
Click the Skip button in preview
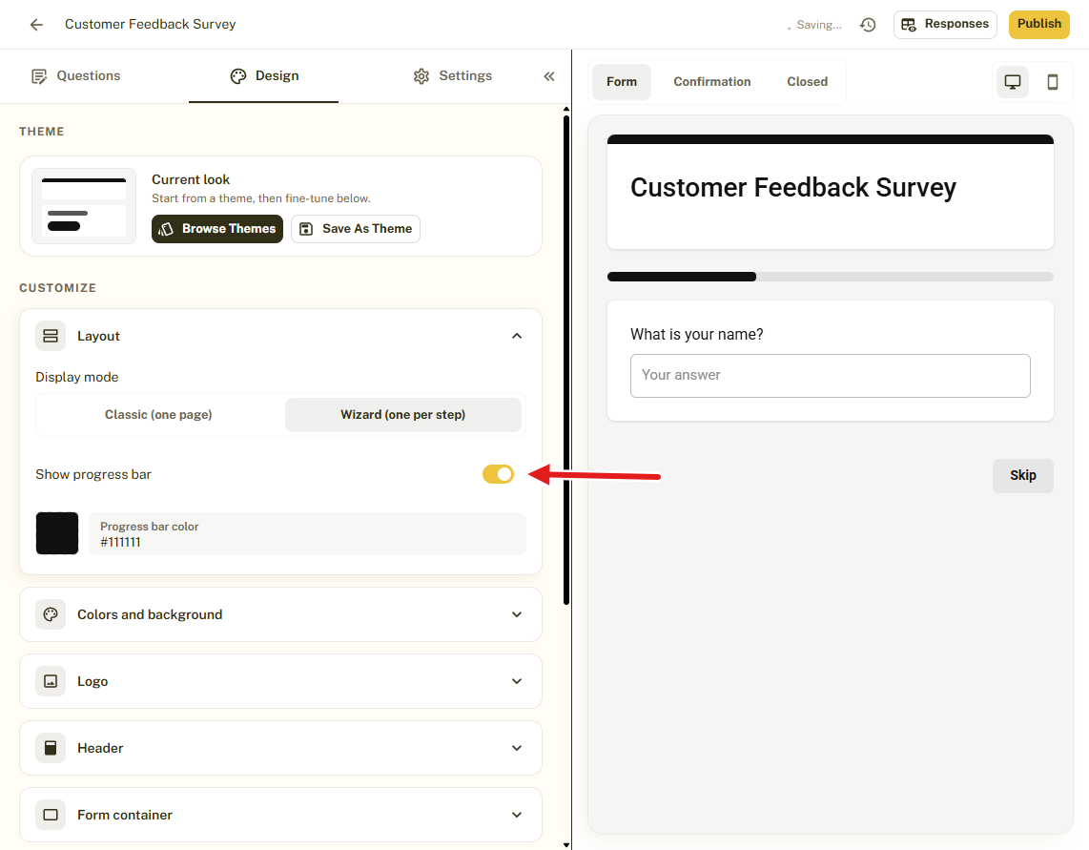click(x=1022, y=475)
